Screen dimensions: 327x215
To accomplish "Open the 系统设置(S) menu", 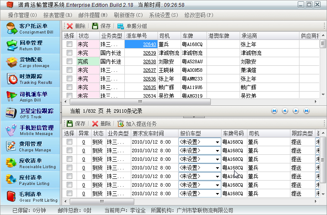I will pos(163,15).
